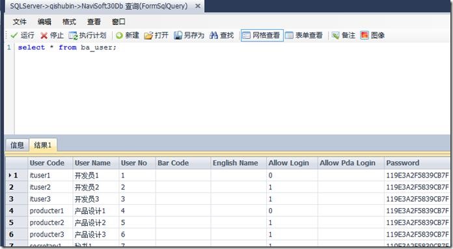Click cell producter1

tap(50, 211)
